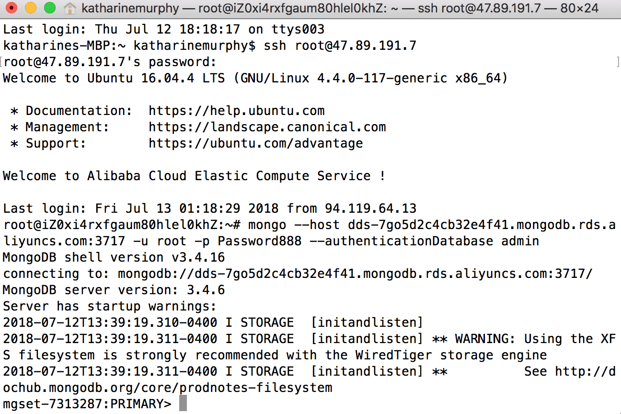Click the 94.119.64.13 login source IP
Screen dimensions: 621x414
371,208
